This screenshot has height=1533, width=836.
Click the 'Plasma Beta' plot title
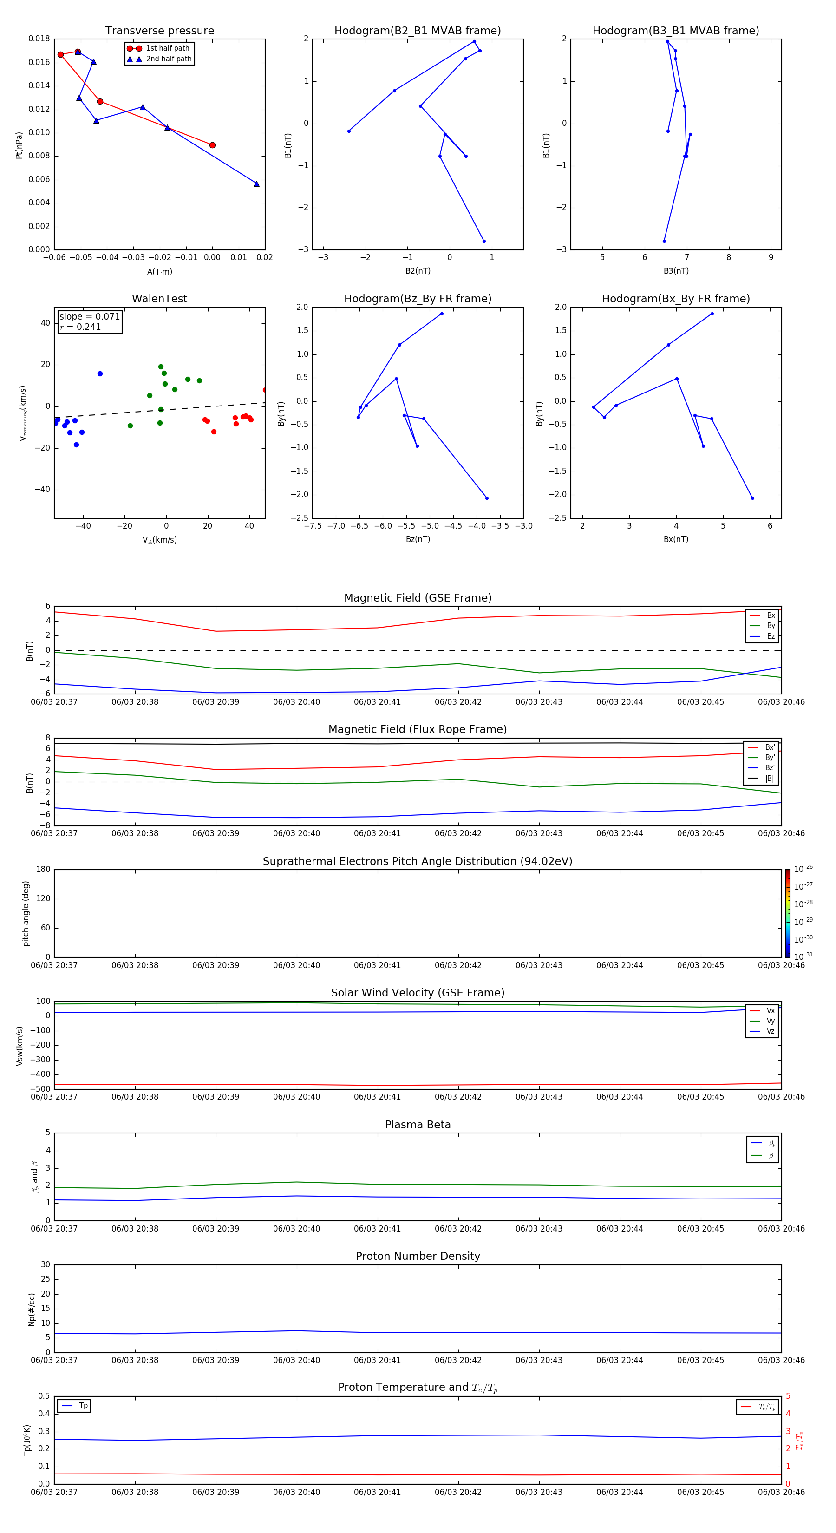tap(418, 1125)
